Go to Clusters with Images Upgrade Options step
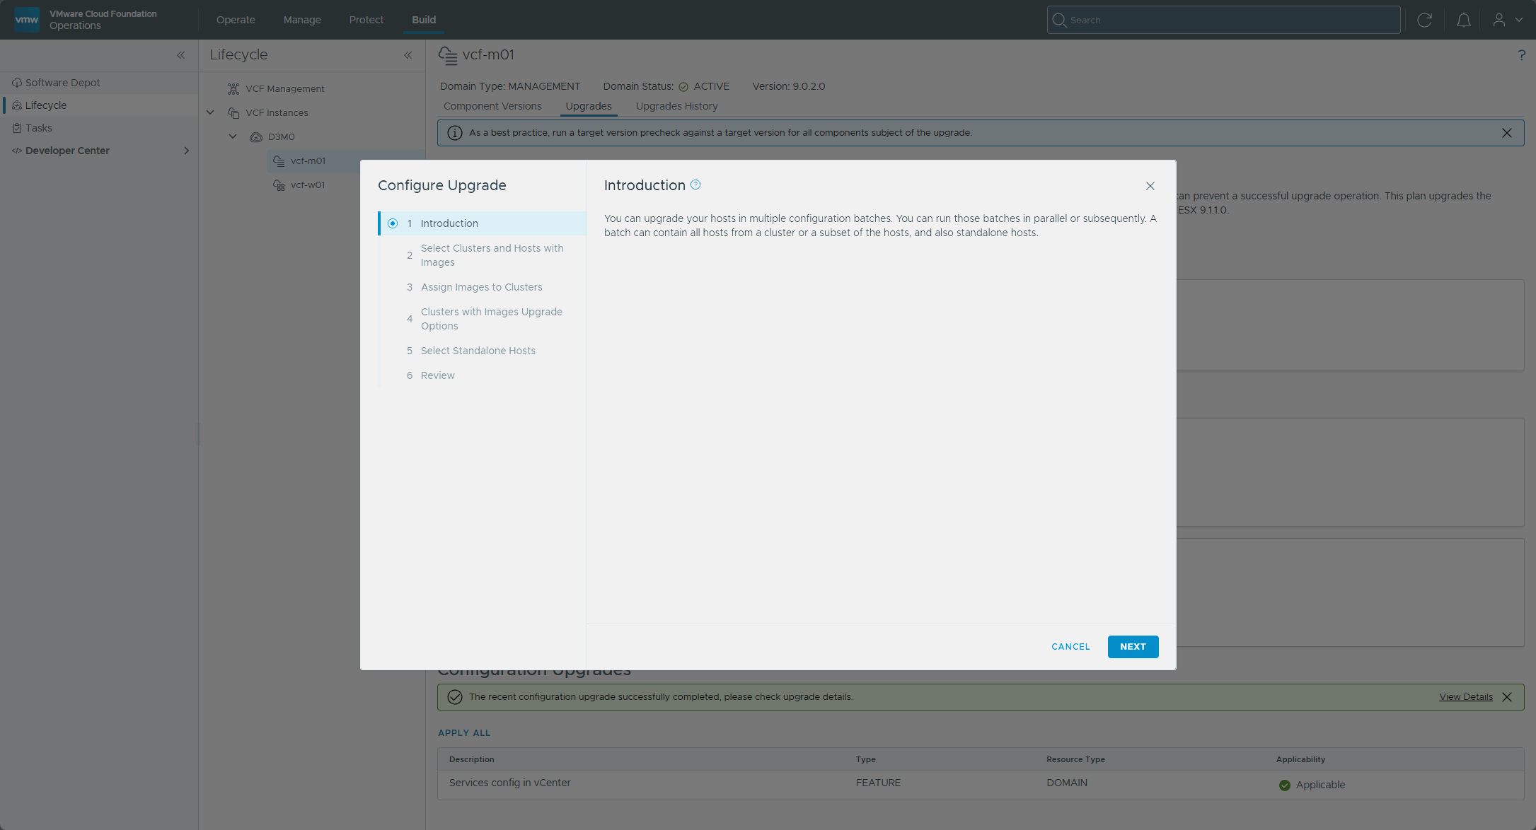 point(491,319)
